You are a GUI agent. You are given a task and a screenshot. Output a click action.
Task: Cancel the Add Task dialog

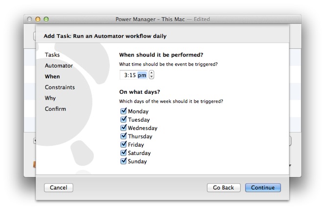[59, 187]
